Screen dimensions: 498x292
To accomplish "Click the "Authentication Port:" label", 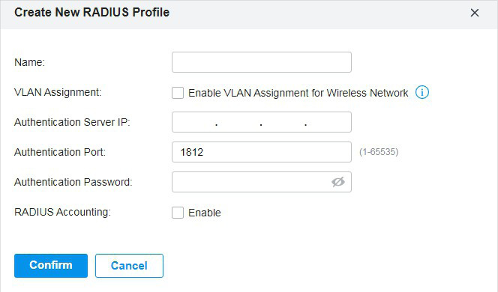I will tap(60, 152).
